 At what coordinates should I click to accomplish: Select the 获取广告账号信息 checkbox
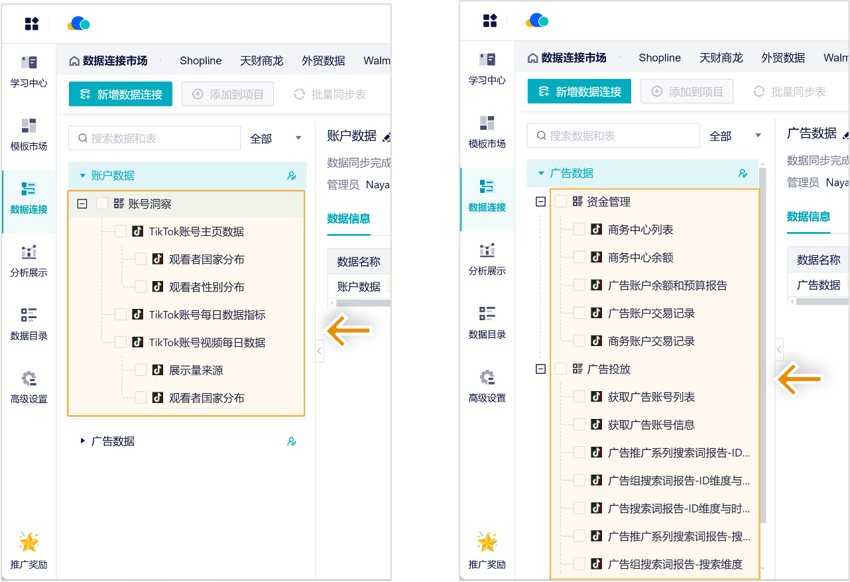point(579,425)
